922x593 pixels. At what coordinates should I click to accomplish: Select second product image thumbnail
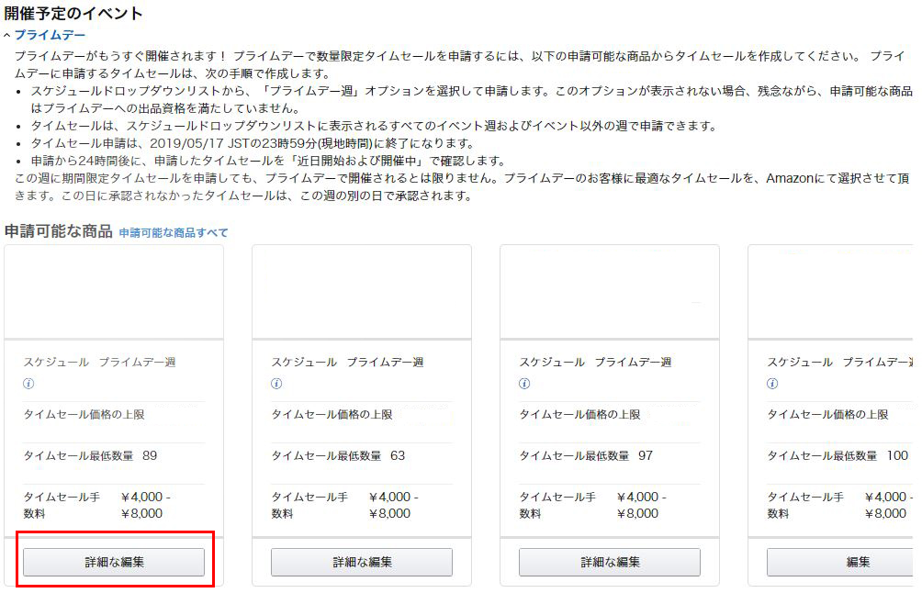pyautogui.click(x=362, y=292)
